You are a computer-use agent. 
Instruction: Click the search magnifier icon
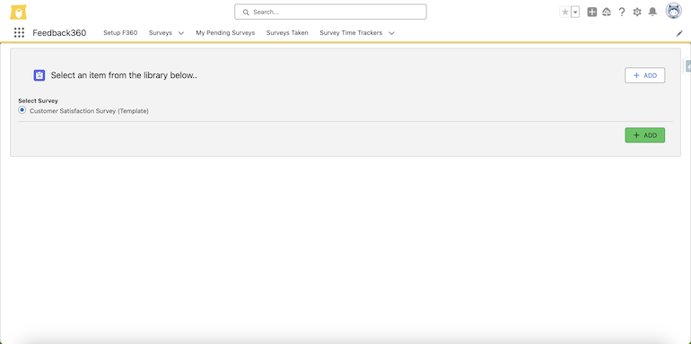[x=246, y=13]
